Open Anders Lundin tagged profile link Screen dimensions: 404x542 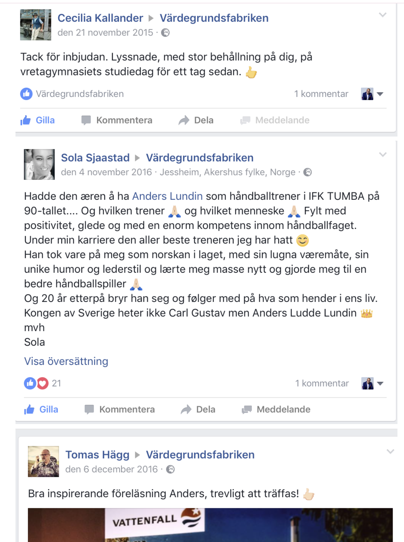coord(167,196)
